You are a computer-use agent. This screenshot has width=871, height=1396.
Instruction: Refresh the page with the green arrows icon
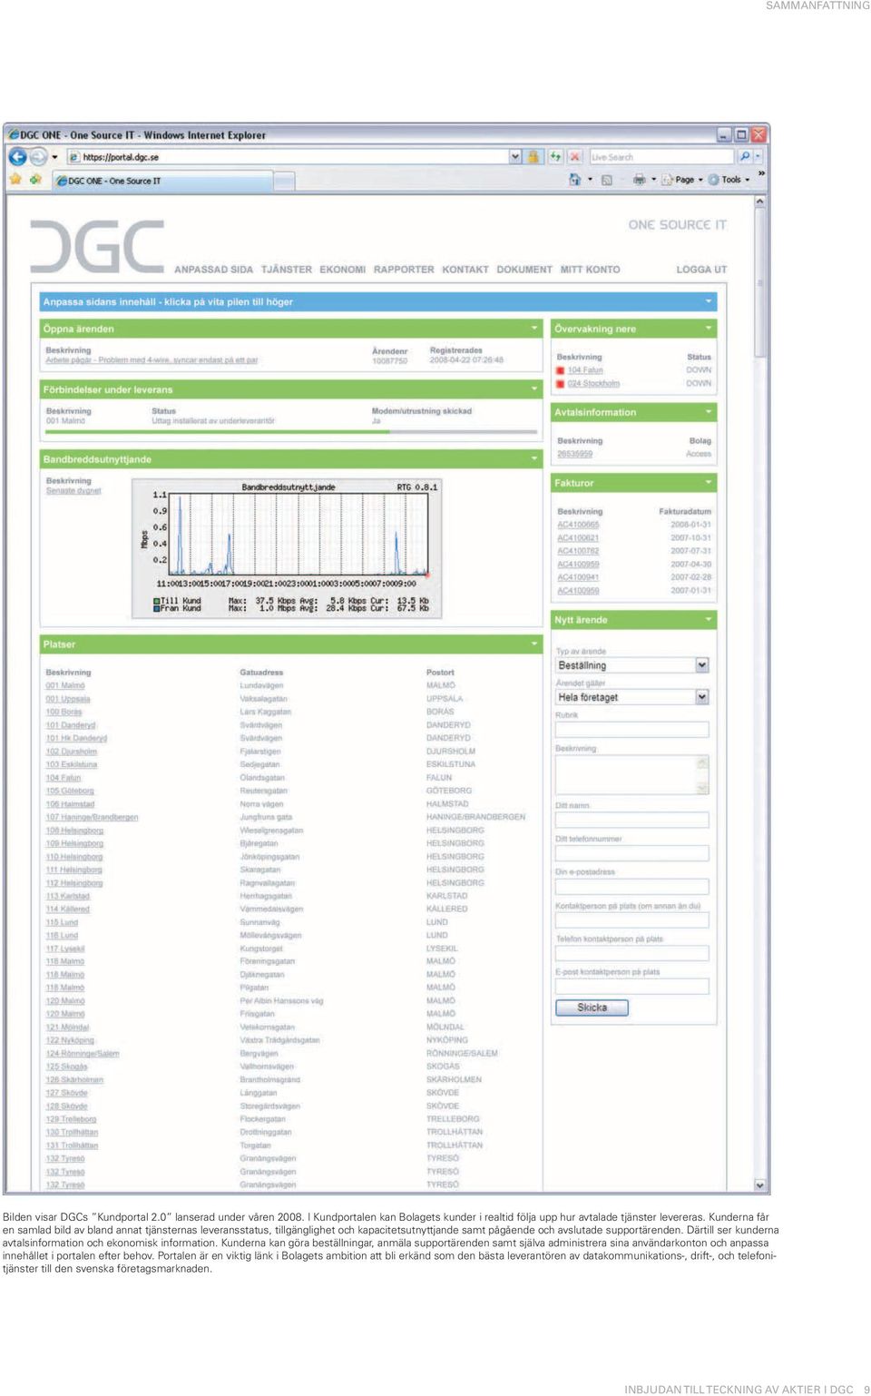[x=555, y=157]
